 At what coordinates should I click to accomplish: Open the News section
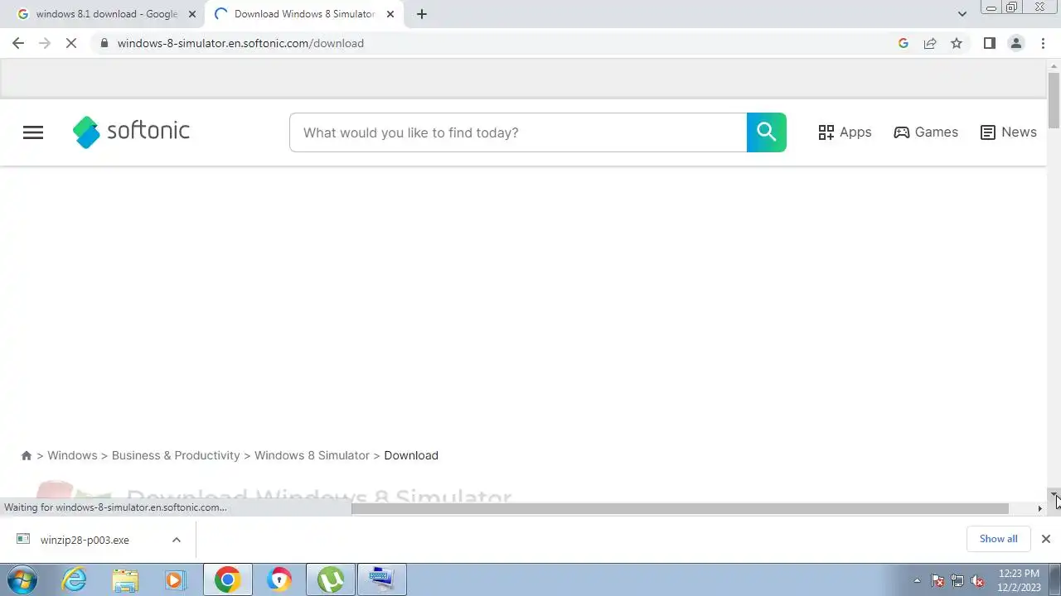click(1008, 132)
